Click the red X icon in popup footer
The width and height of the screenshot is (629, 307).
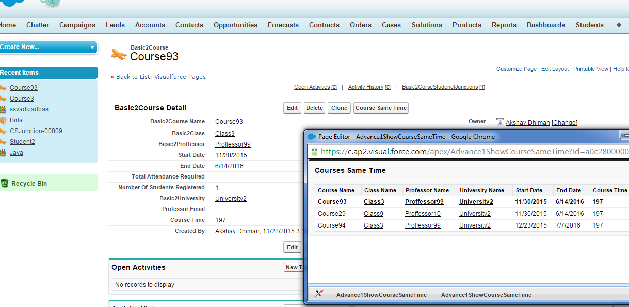[319, 294]
